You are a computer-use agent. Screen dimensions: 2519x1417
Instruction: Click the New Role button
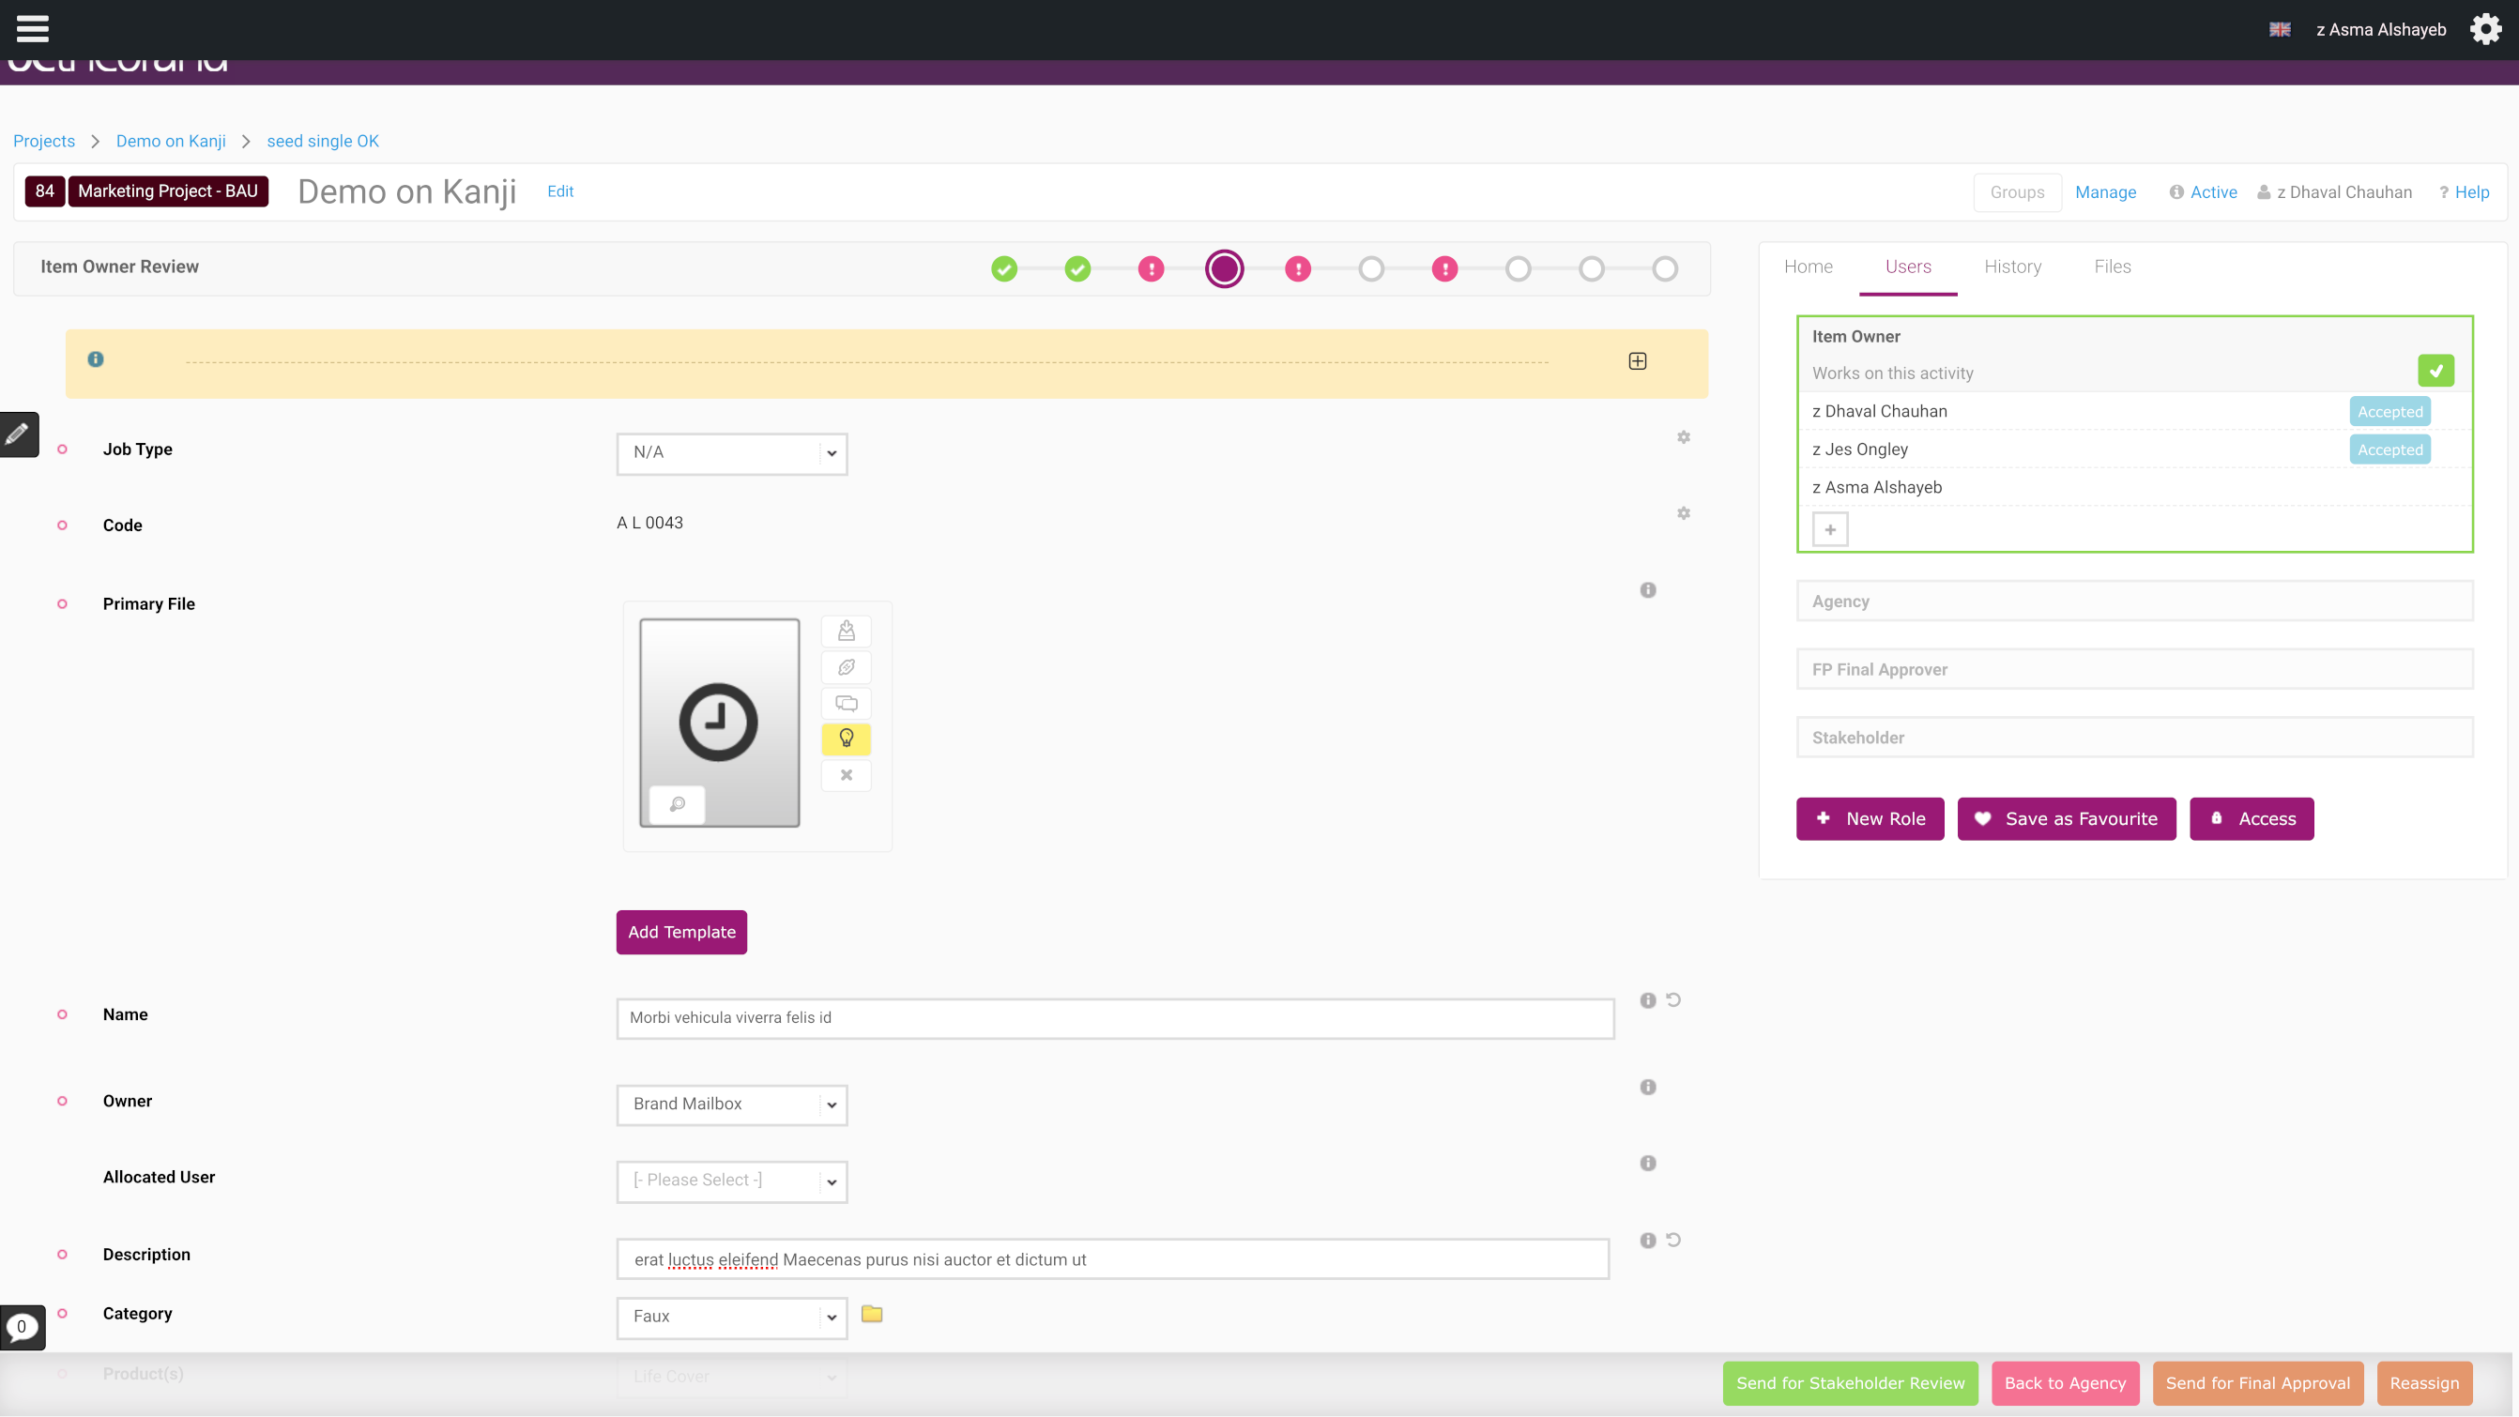coord(1870,819)
